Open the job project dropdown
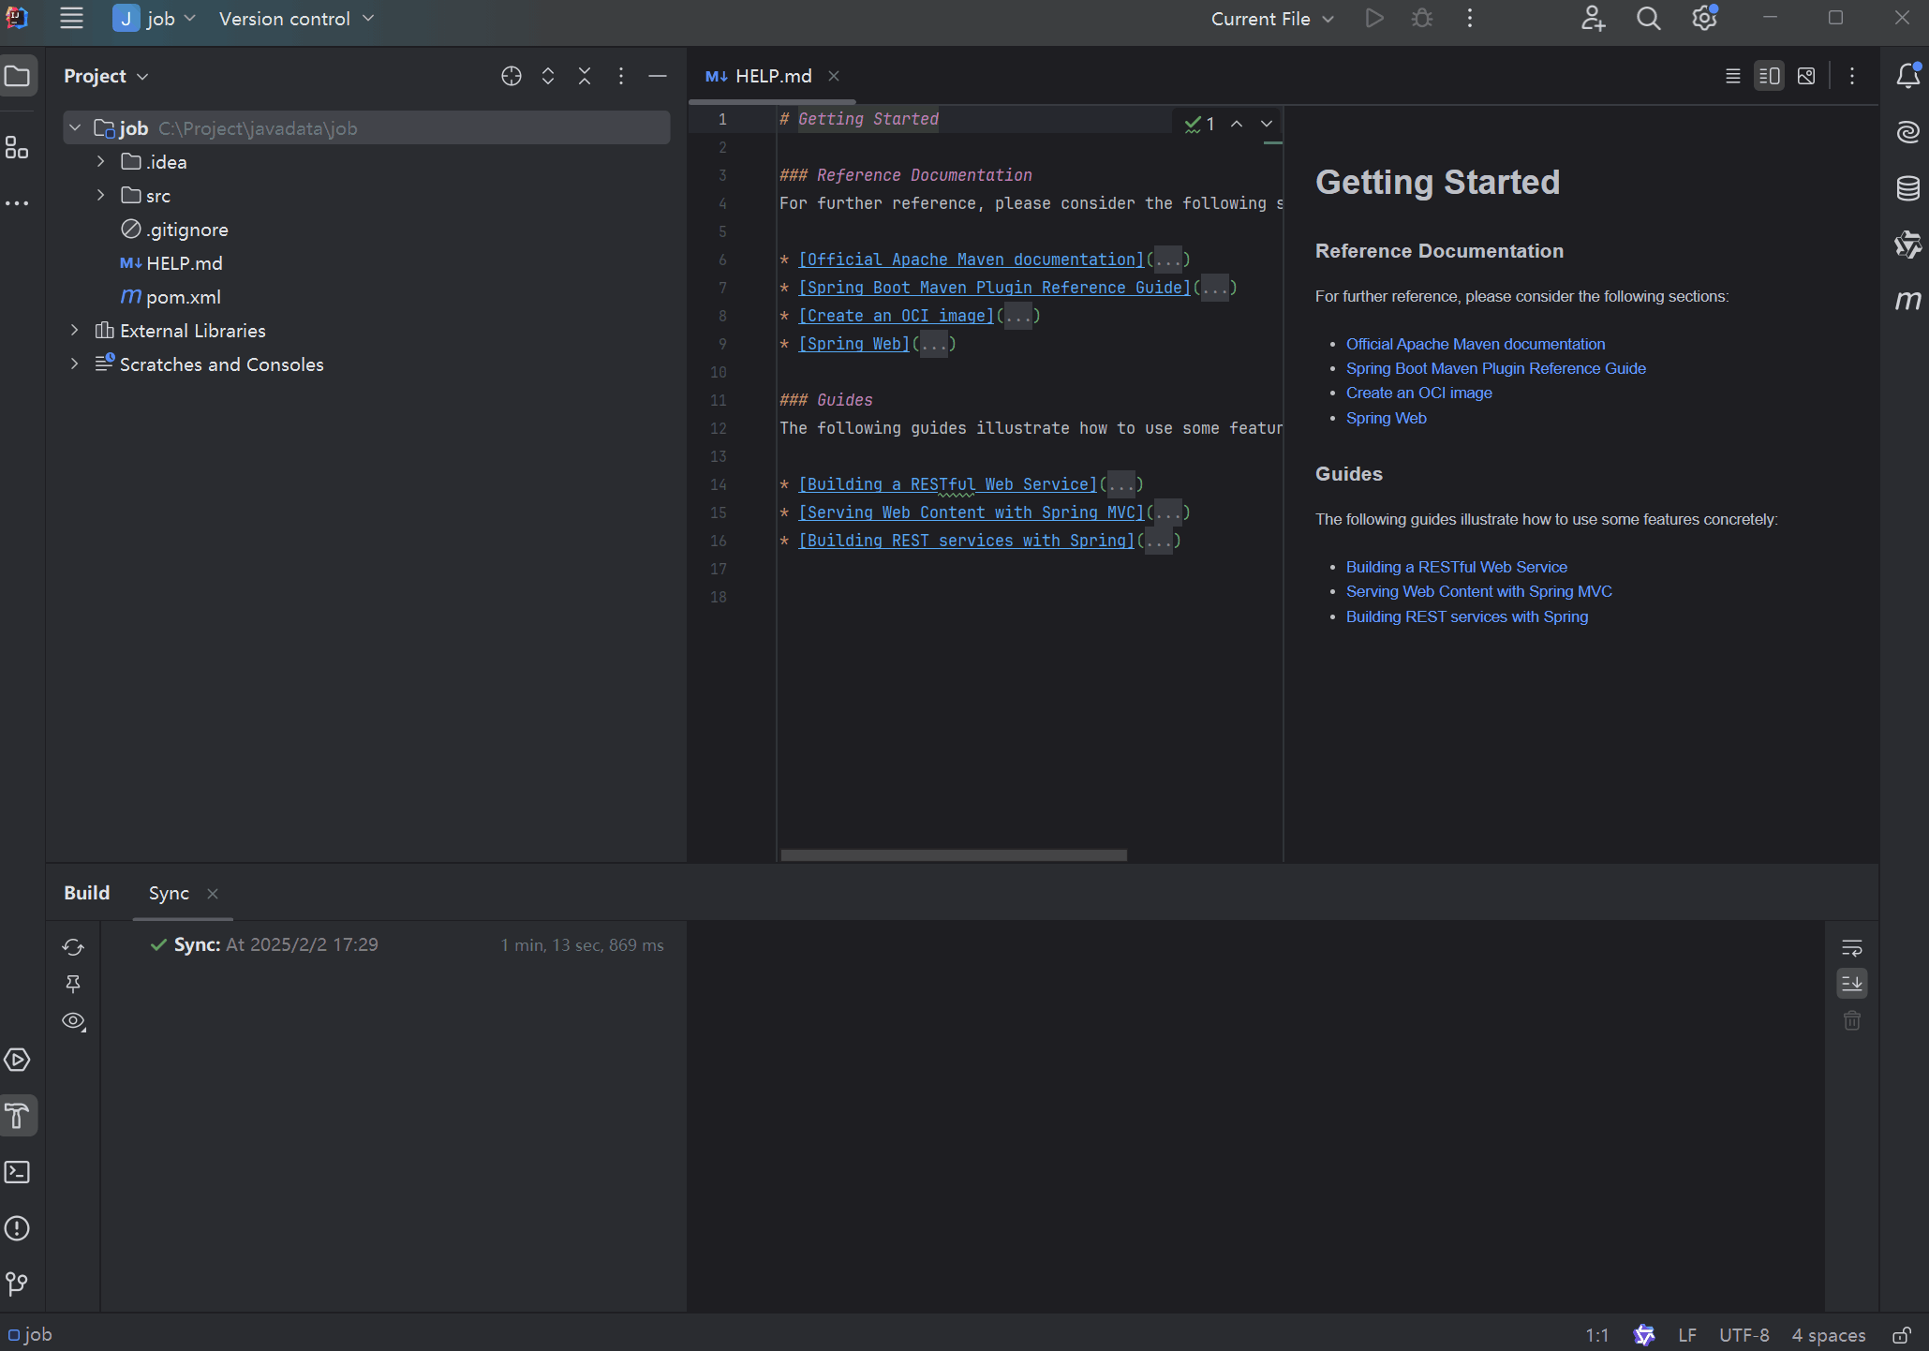 (156, 19)
